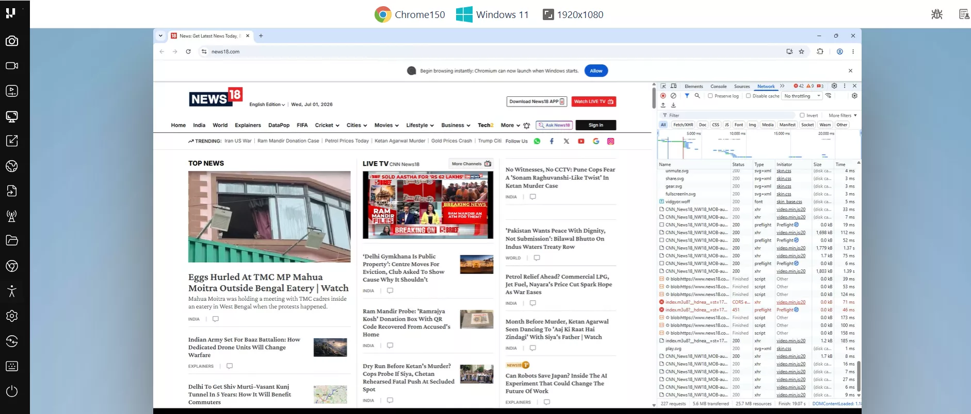Screen dimensions: 971x414
Task: Click the network overview timeline graph
Action: (x=758, y=145)
